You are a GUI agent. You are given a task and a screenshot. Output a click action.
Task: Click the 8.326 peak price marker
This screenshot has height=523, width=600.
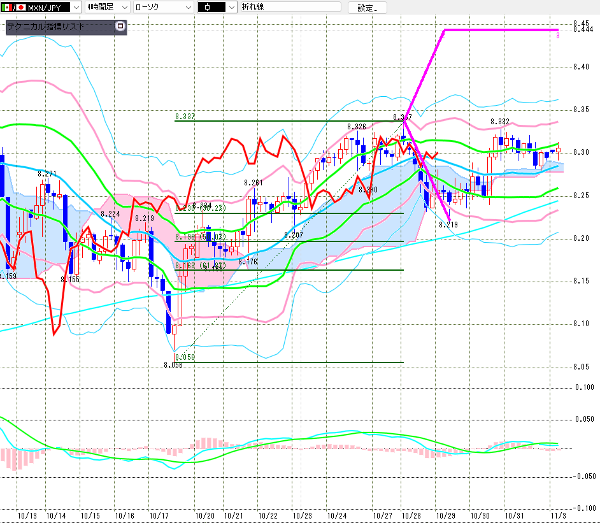point(357,127)
